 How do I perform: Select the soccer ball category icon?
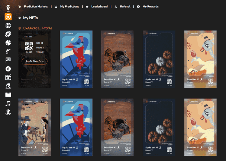pos(8,17)
